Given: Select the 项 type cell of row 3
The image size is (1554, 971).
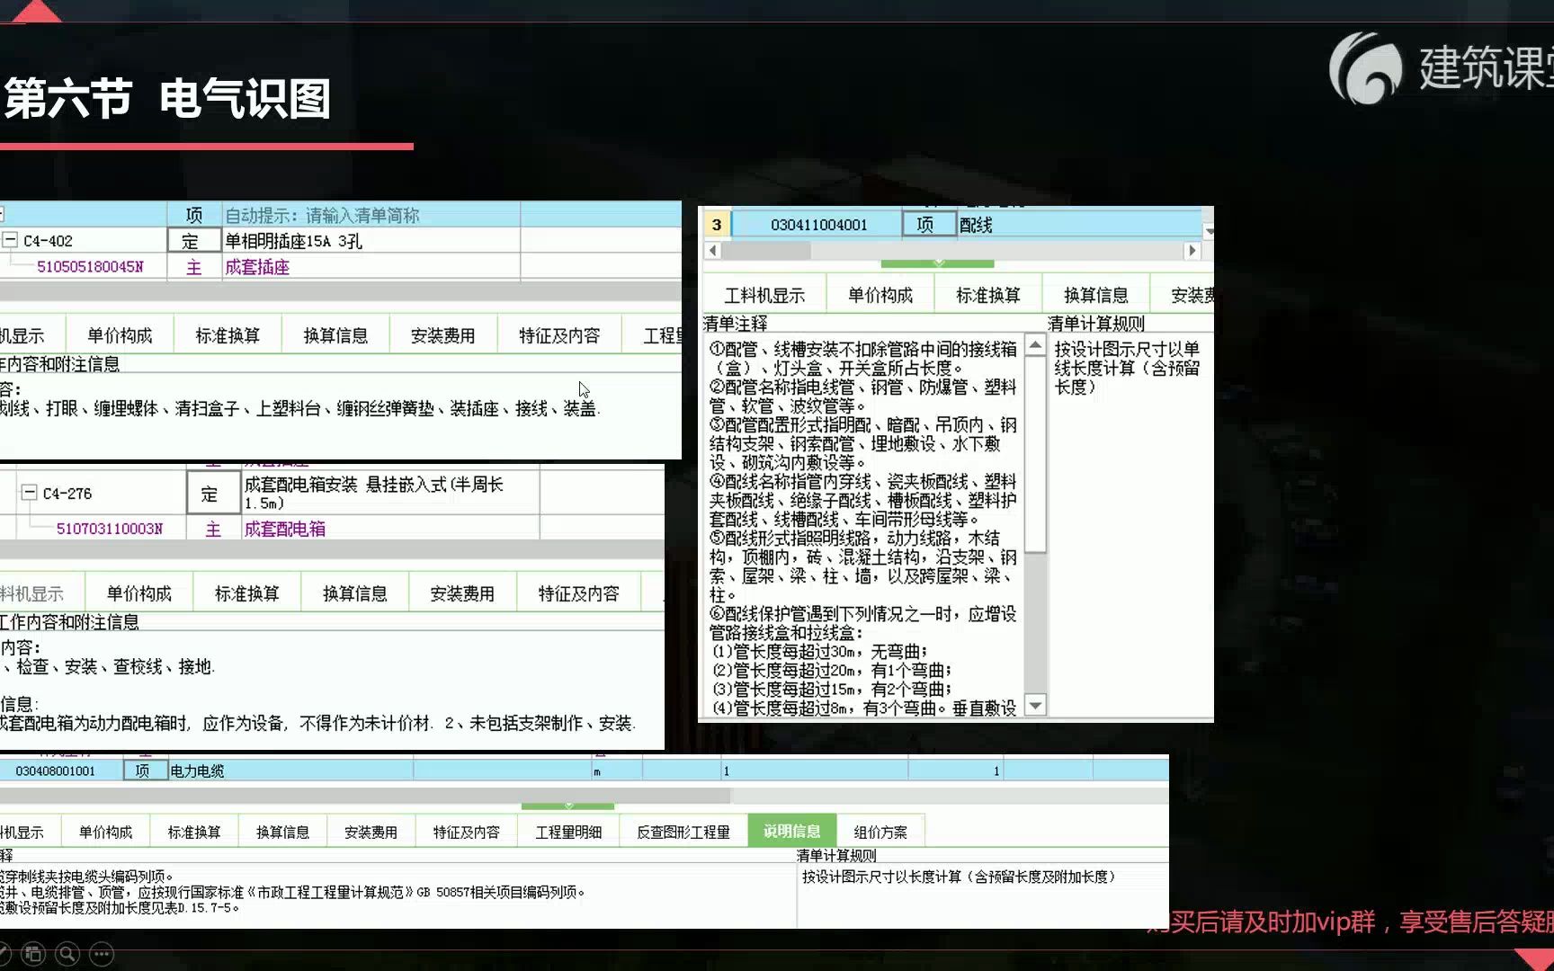Looking at the screenshot, I should point(929,225).
